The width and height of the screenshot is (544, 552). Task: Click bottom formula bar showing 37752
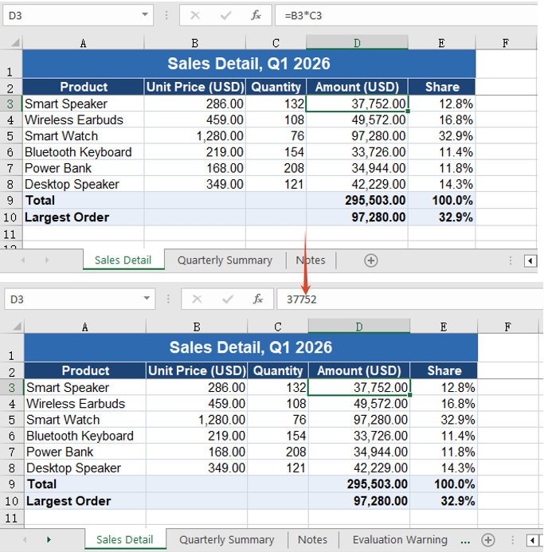pos(410,299)
